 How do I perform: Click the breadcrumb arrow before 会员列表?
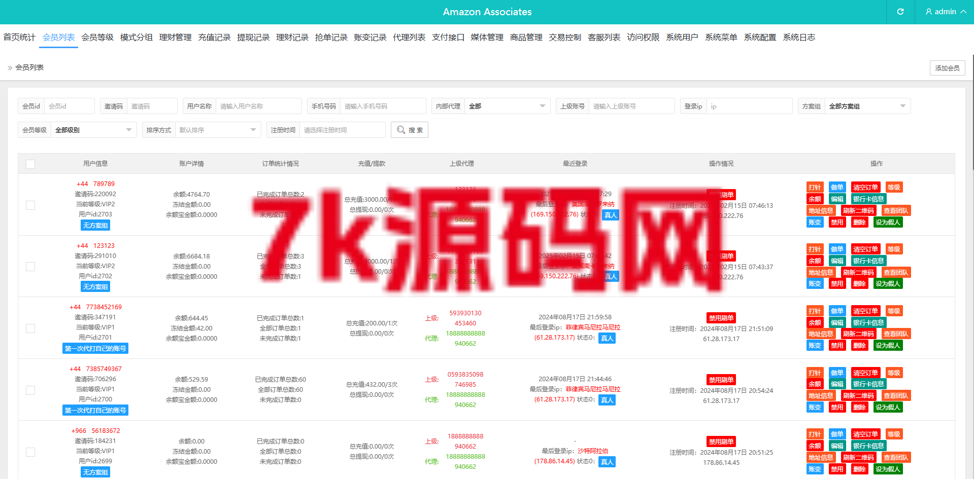pos(10,67)
